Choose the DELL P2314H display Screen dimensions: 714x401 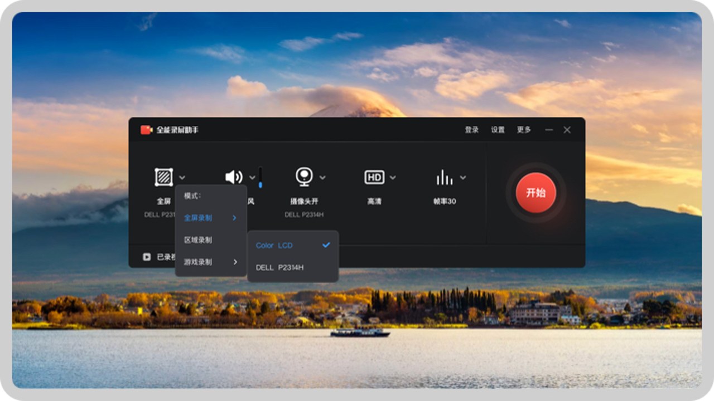click(293, 267)
